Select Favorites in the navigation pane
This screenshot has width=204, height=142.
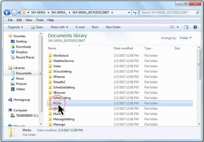[19, 36]
